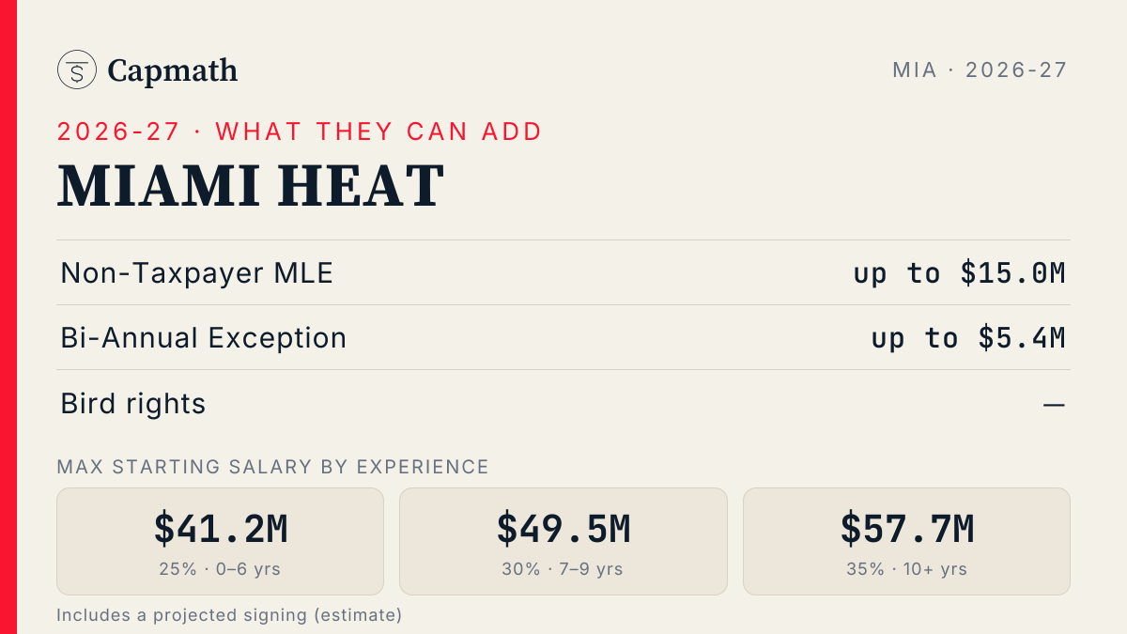Click Max Starting Salary by Experience heading
The width and height of the screenshot is (1127, 634).
click(273, 467)
